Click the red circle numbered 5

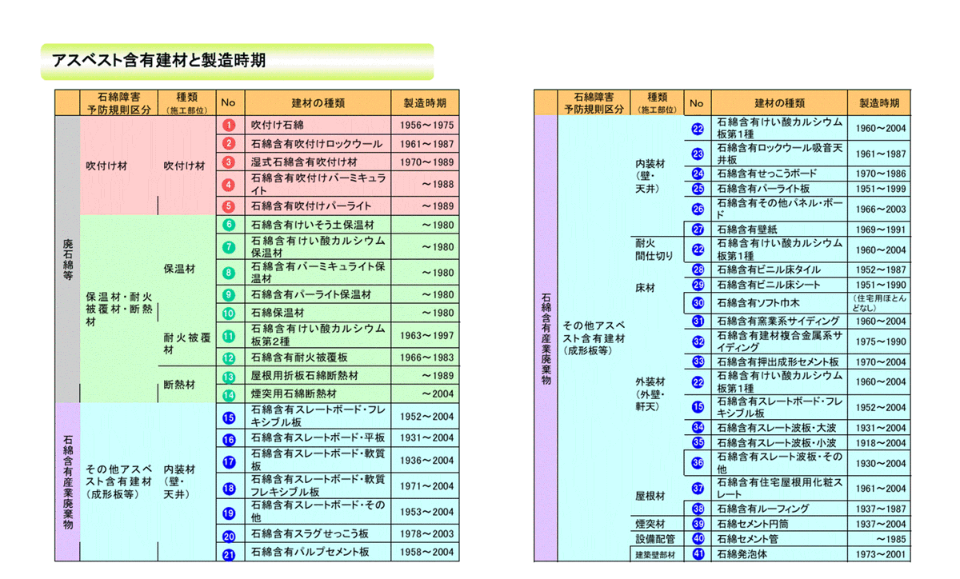(x=228, y=206)
